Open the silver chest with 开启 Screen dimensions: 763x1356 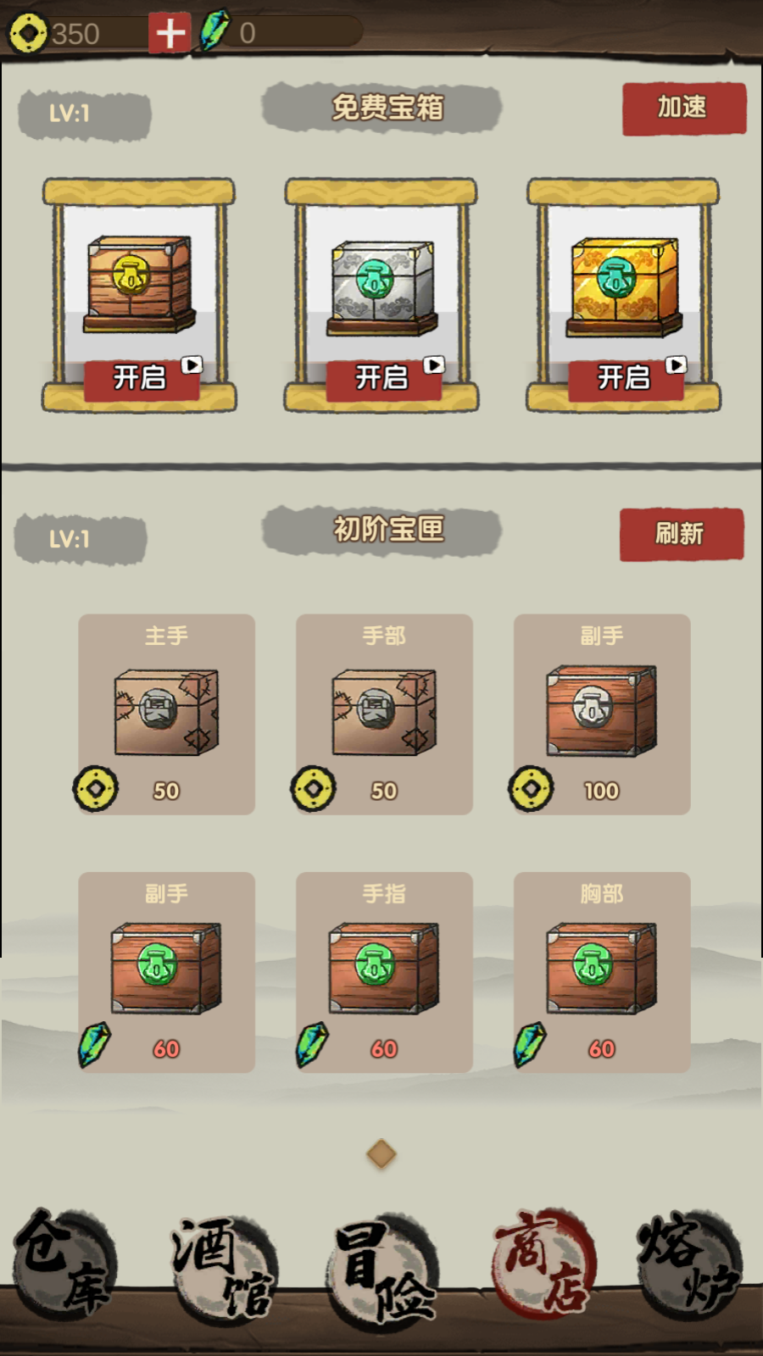[383, 379]
